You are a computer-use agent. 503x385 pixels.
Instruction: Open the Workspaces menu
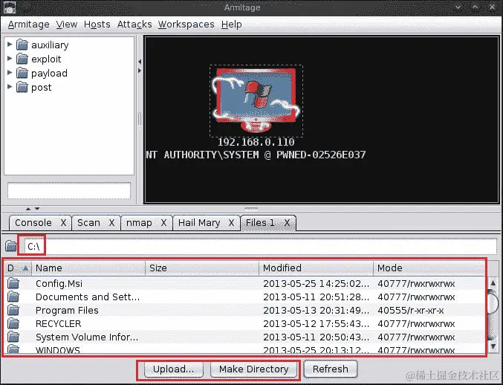(186, 25)
